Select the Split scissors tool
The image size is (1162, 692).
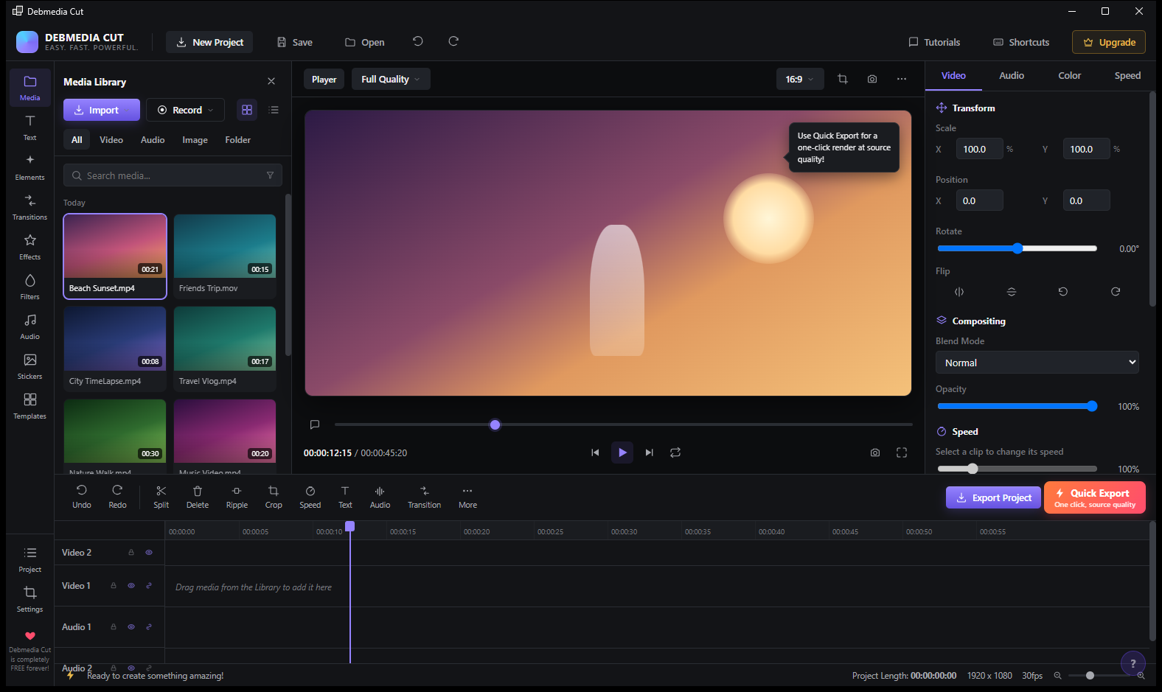161,497
